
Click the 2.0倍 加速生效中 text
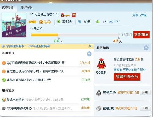point(125,65)
